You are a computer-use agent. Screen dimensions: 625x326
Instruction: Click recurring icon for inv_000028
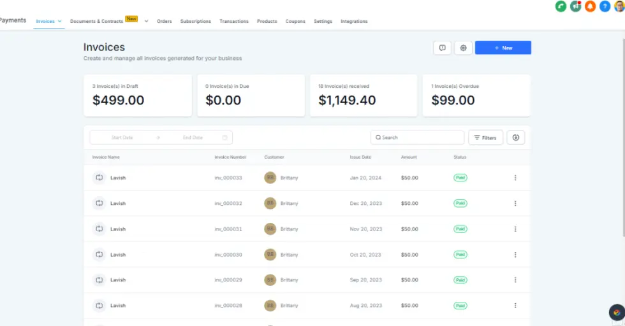pyautogui.click(x=99, y=305)
